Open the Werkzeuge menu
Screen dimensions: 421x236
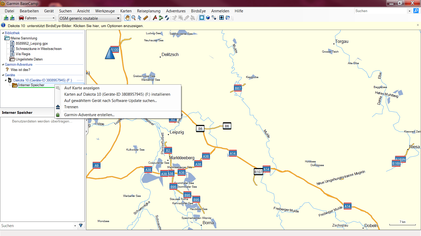pos(105,11)
